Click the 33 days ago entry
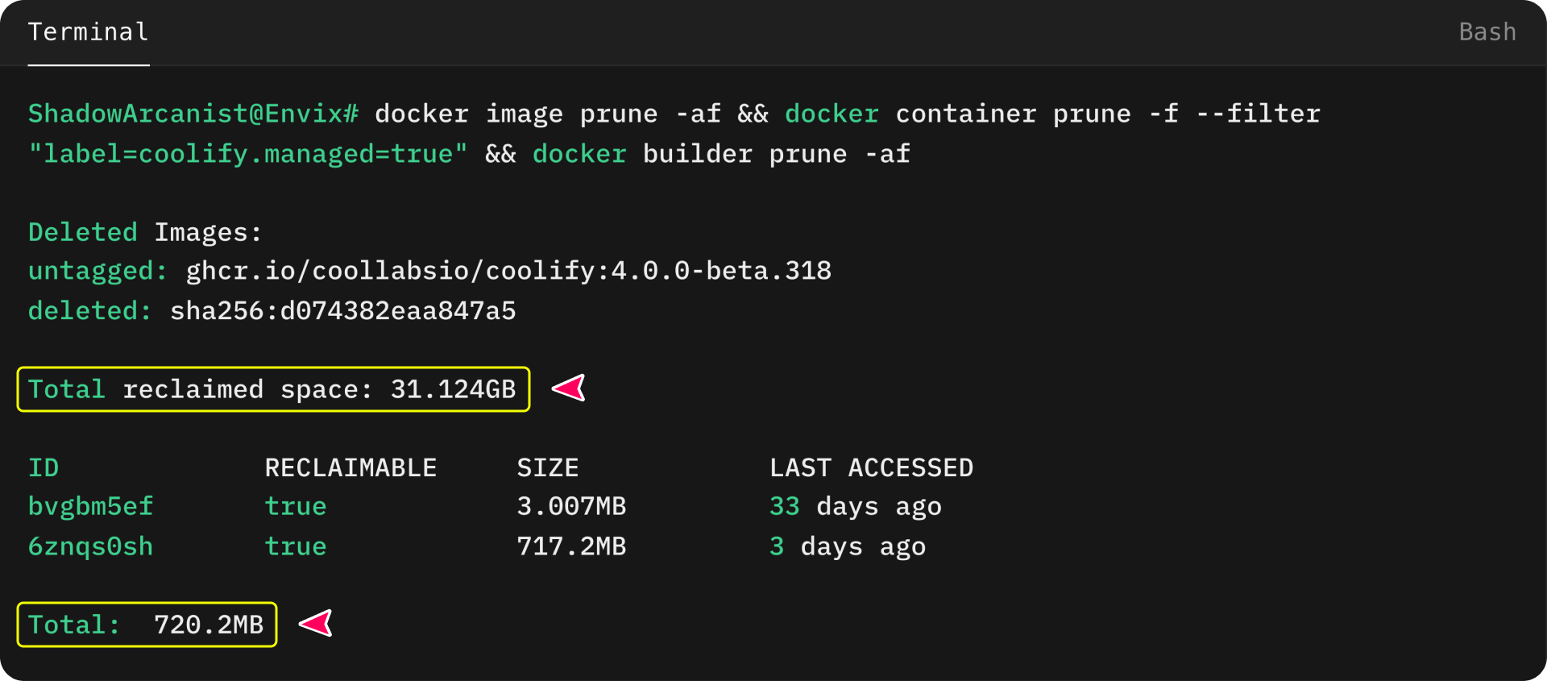This screenshot has width=1547, height=681. 856,507
